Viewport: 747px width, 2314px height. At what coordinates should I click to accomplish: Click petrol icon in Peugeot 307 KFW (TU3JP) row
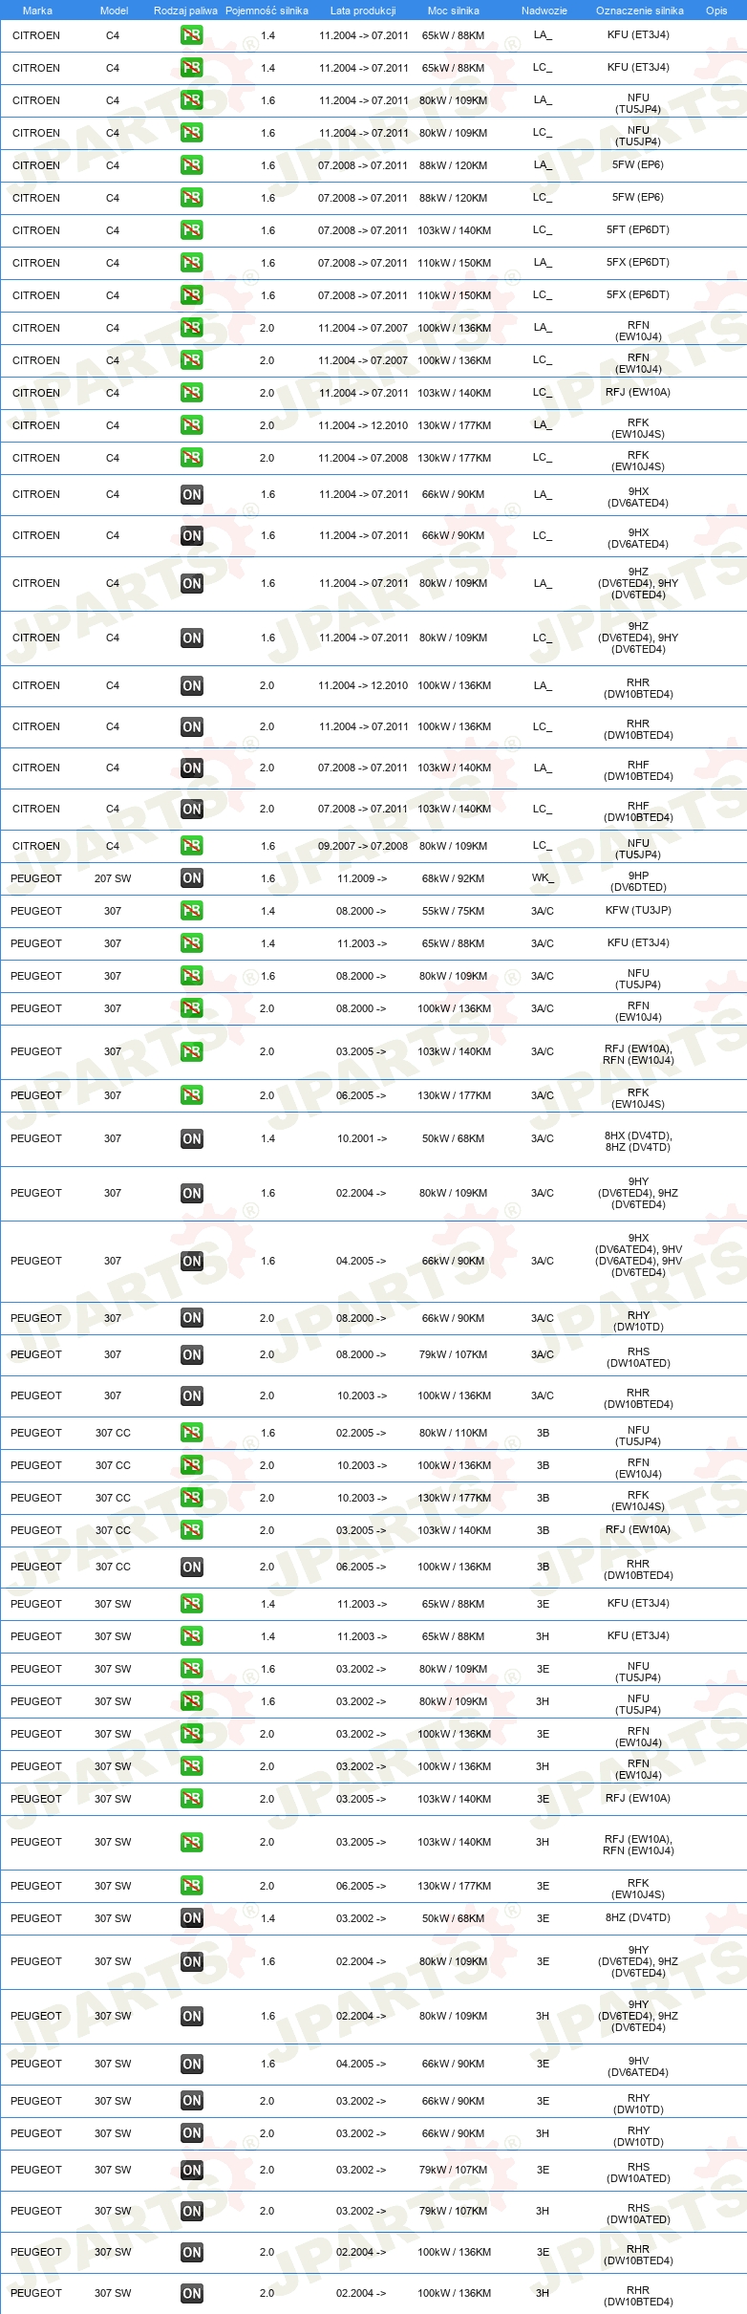(191, 911)
